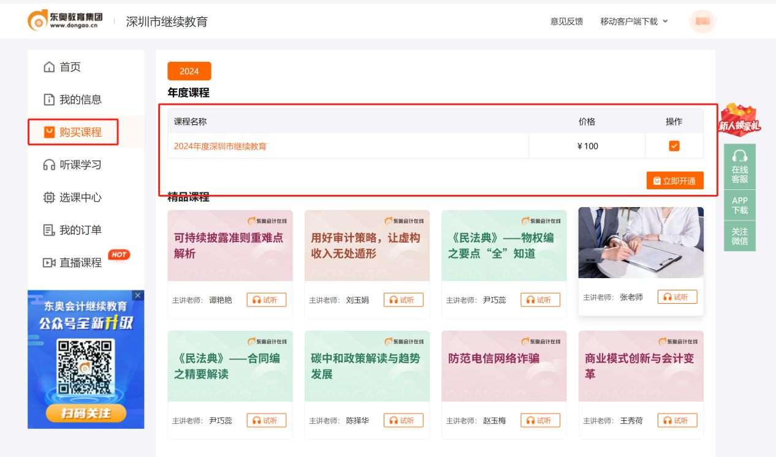This screenshot has width=776, height=457.
Task: Click 试听 for 防范电信网络诈骗 course
Action: coord(540,420)
